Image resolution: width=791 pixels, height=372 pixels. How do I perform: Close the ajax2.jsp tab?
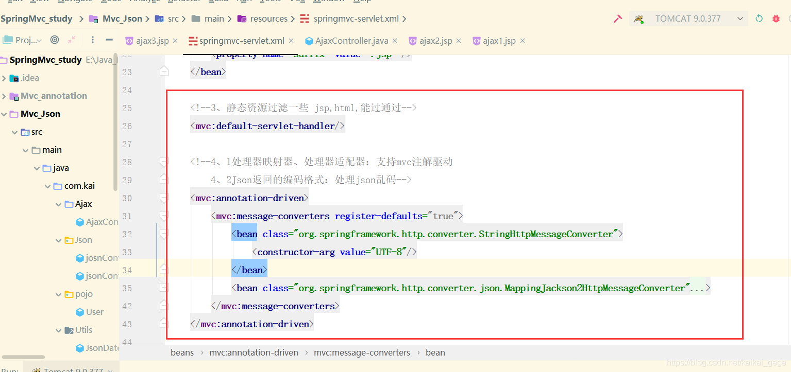click(459, 41)
